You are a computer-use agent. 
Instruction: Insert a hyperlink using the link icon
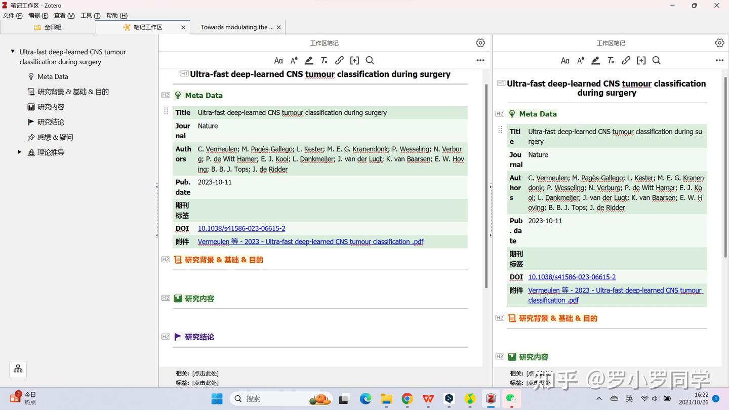[x=339, y=60]
